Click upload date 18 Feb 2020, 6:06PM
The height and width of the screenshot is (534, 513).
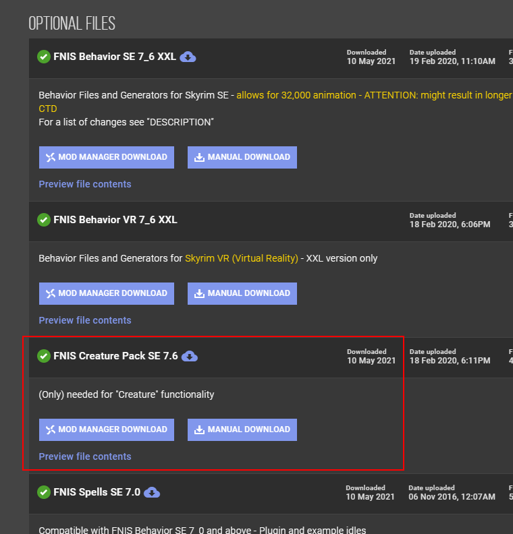pos(450,225)
